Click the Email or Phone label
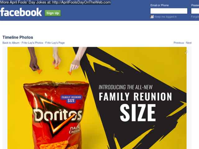The image size is (199, 149). pos(160,5)
